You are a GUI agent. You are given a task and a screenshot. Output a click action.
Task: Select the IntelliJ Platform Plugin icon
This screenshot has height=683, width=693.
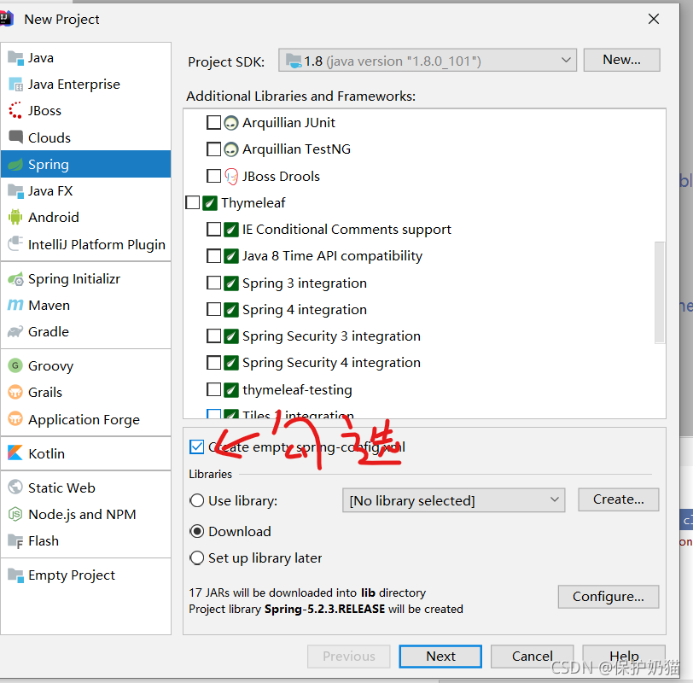(16, 244)
